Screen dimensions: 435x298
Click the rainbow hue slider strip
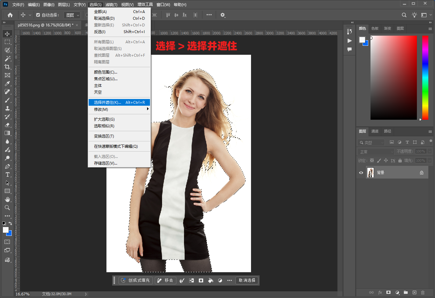pyautogui.click(x=425, y=77)
